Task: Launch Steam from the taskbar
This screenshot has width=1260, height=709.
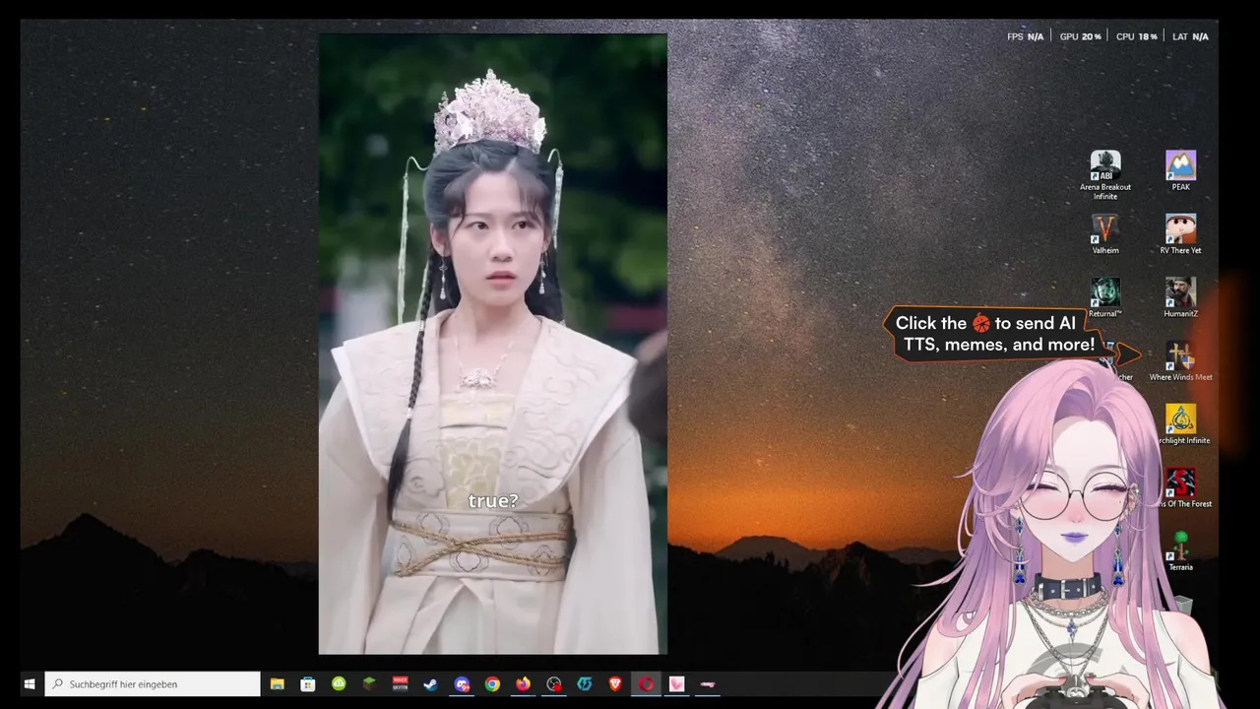Action: [430, 683]
